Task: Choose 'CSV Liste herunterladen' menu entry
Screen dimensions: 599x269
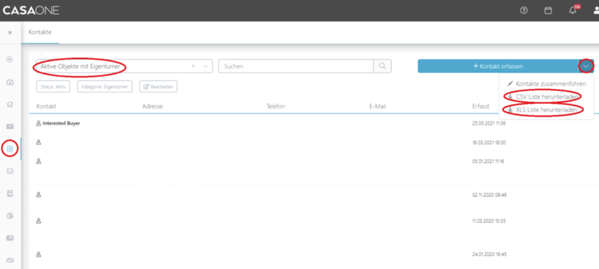Action: (x=544, y=96)
